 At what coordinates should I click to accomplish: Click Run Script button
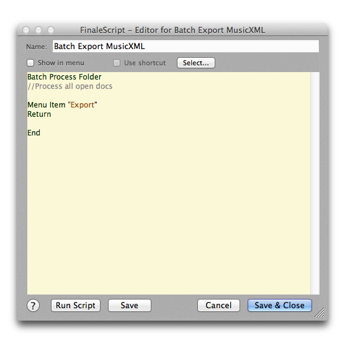(76, 305)
